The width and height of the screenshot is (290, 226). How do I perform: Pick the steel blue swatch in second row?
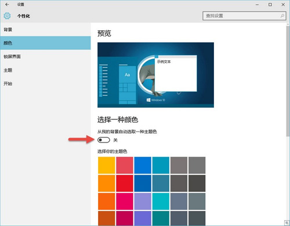161,183
